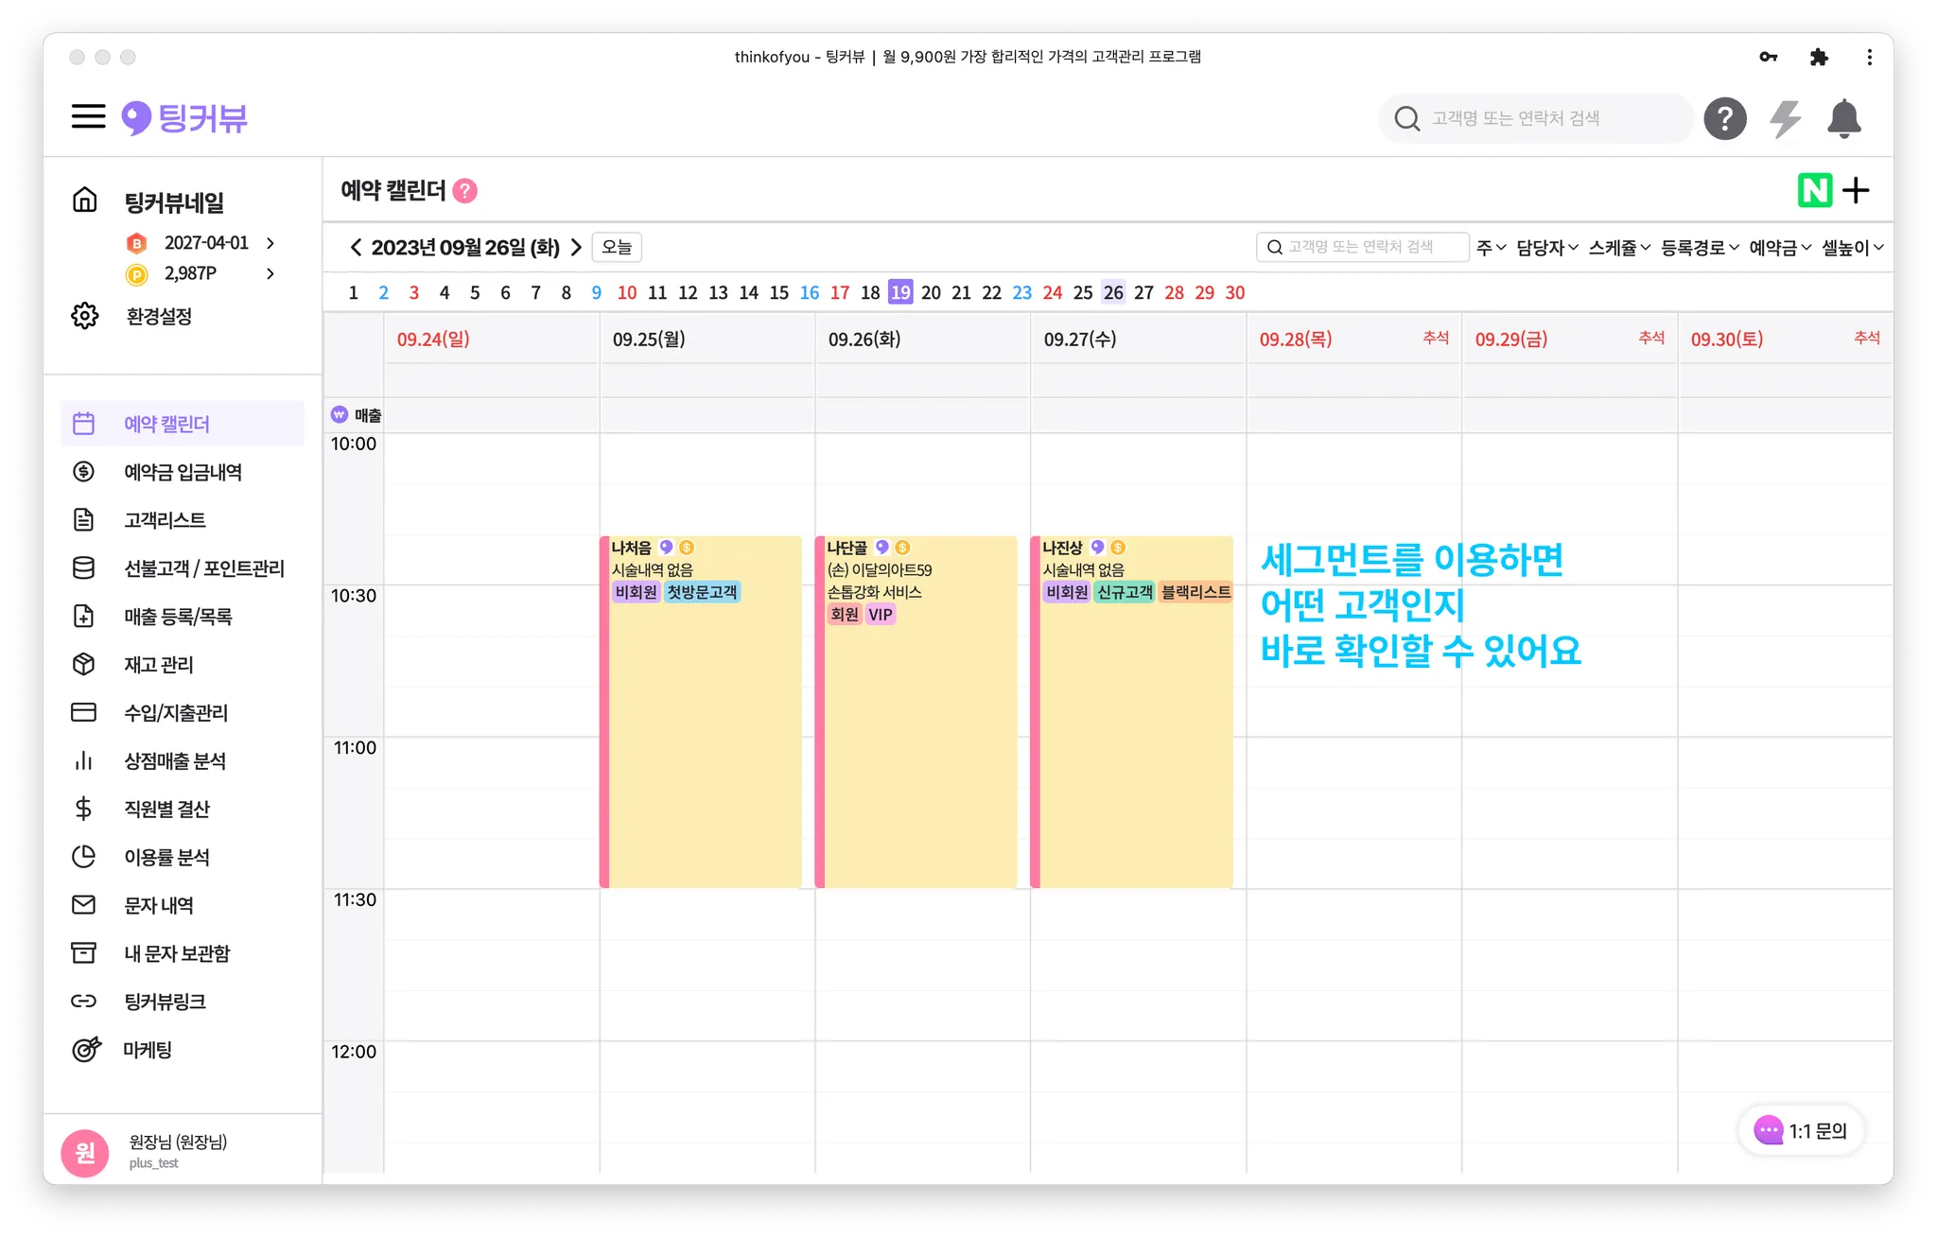The image size is (1937, 1238).
Task: Expand the 담당자 dropdown
Action: (x=1546, y=248)
